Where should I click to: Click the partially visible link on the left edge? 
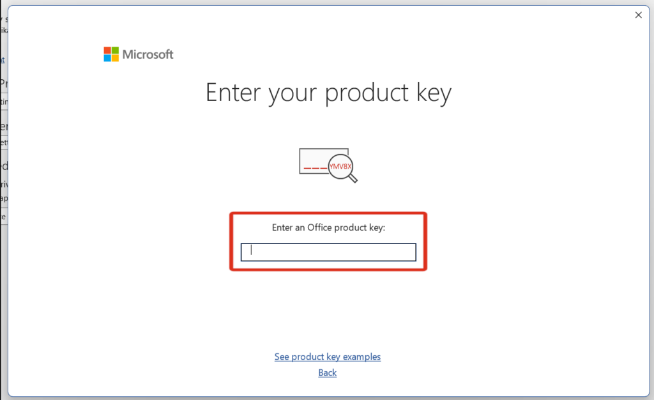click(3, 59)
